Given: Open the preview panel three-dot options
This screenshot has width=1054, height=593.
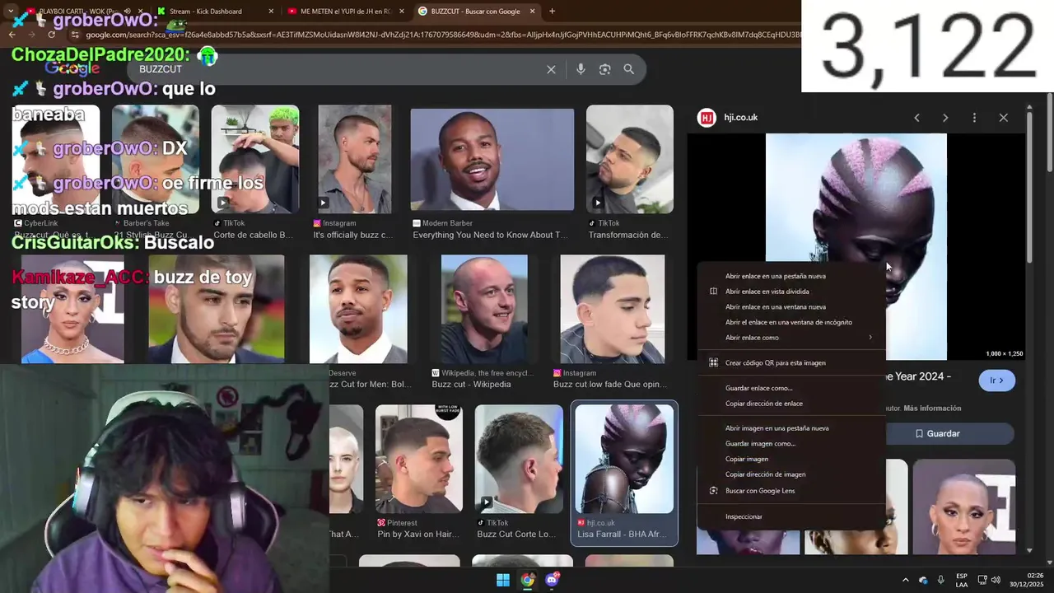Looking at the screenshot, I should [974, 118].
